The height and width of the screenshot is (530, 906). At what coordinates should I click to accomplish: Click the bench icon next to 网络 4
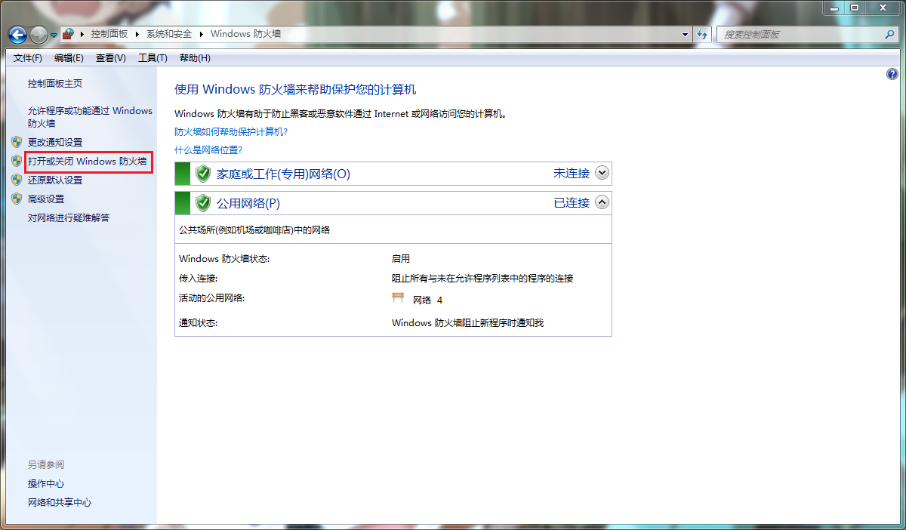coord(398,297)
